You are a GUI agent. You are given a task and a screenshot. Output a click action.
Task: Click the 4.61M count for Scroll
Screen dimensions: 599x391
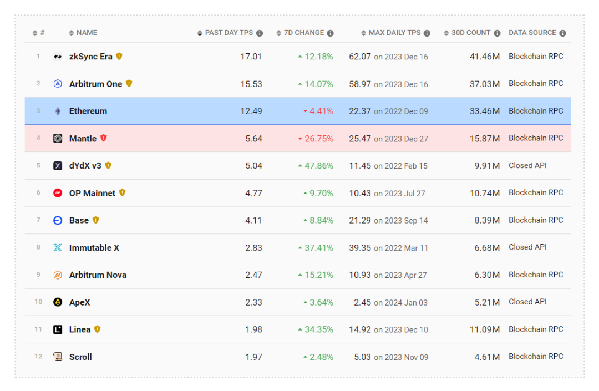487,357
